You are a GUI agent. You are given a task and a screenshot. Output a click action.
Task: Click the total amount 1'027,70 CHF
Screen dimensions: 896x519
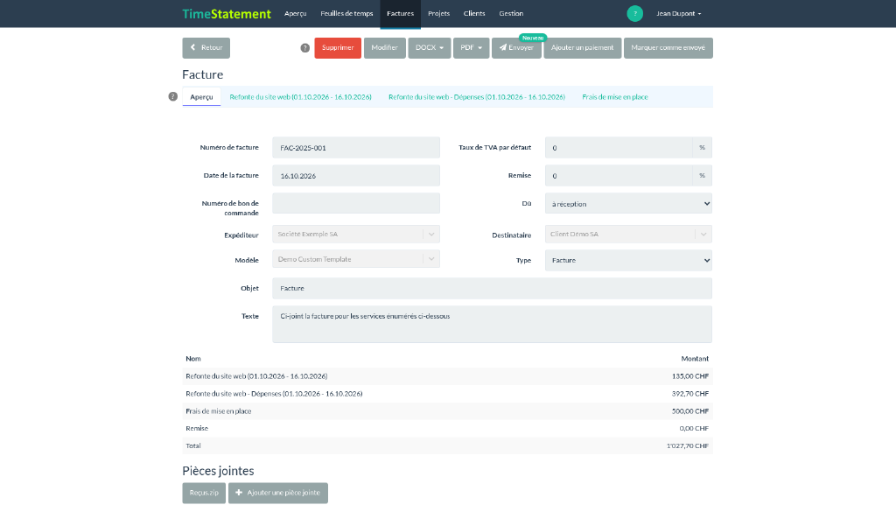coord(688,445)
